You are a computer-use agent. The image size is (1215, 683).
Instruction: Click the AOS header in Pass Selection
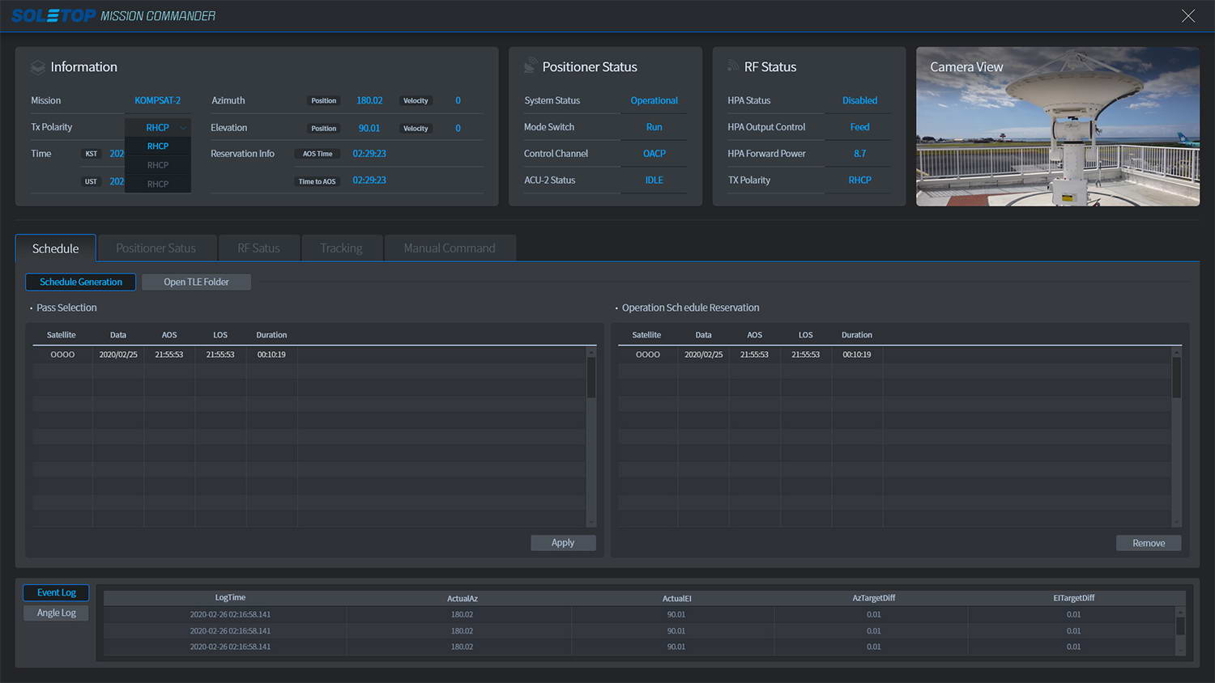(x=169, y=335)
